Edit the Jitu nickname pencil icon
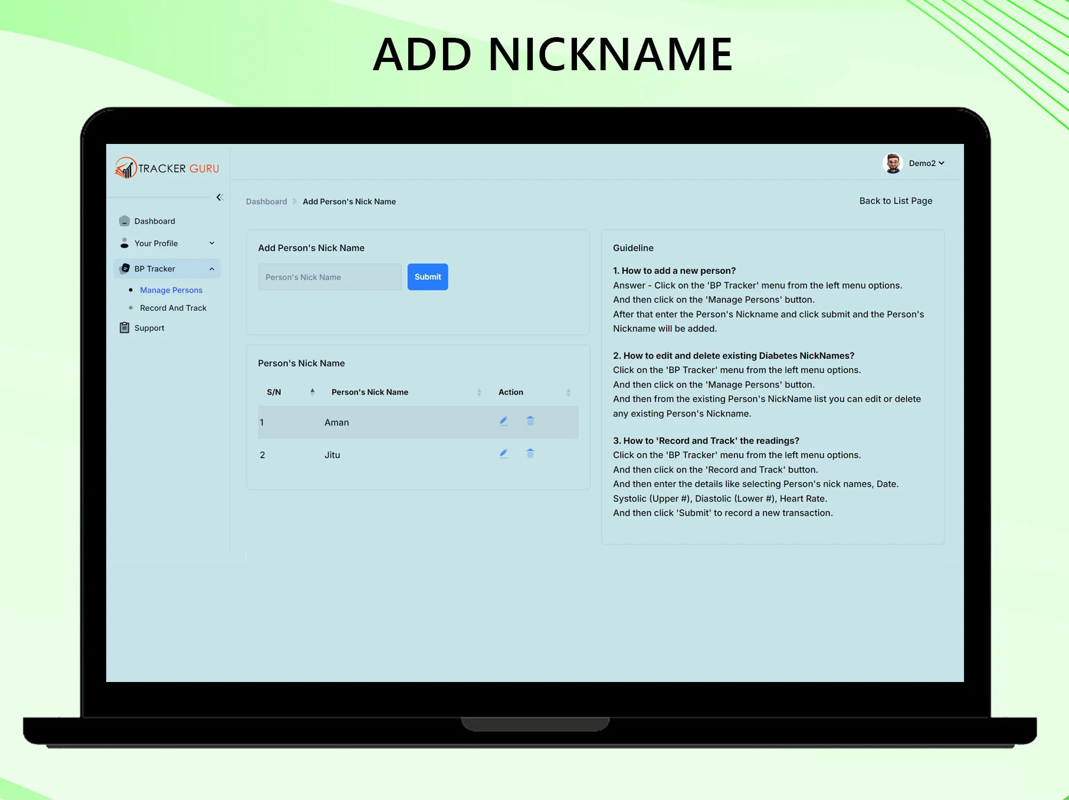This screenshot has height=800, width=1069. 504,454
